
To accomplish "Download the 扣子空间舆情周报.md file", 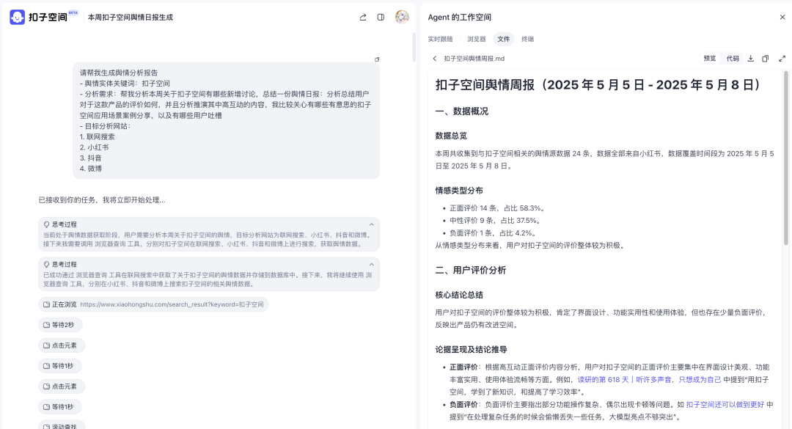I will (751, 59).
